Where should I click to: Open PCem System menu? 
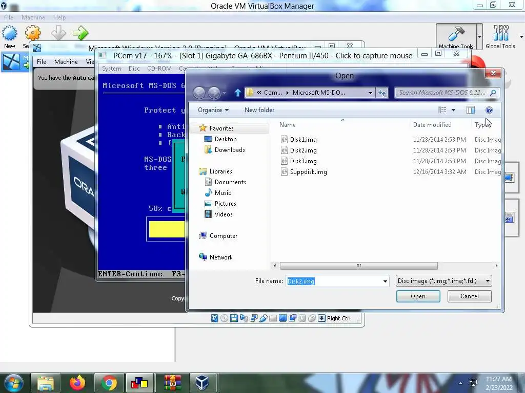(x=111, y=69)
